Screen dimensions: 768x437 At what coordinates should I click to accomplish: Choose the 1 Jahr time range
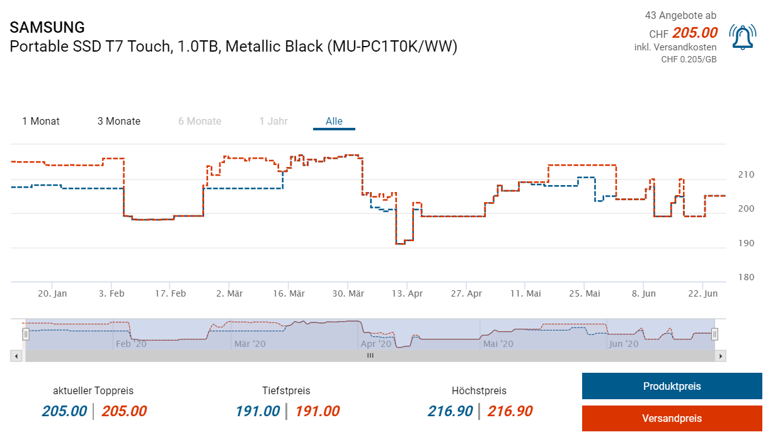pyautogui.click(x=273, y=121)
